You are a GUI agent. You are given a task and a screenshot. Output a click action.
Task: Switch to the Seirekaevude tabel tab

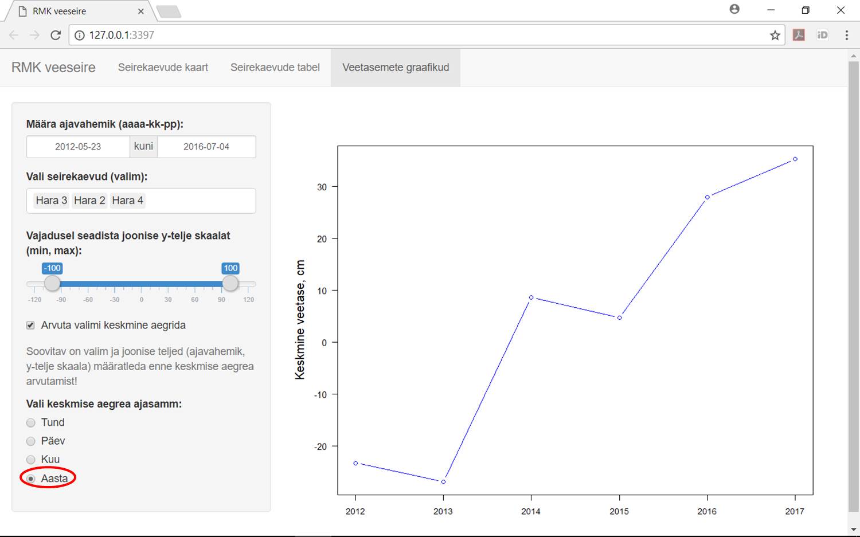pyautogui.click(x=275, y=68)
